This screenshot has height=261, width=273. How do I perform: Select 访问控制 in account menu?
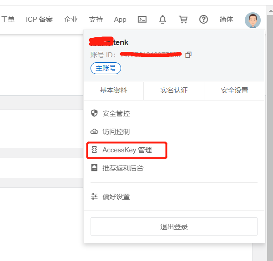pos(116,132)
